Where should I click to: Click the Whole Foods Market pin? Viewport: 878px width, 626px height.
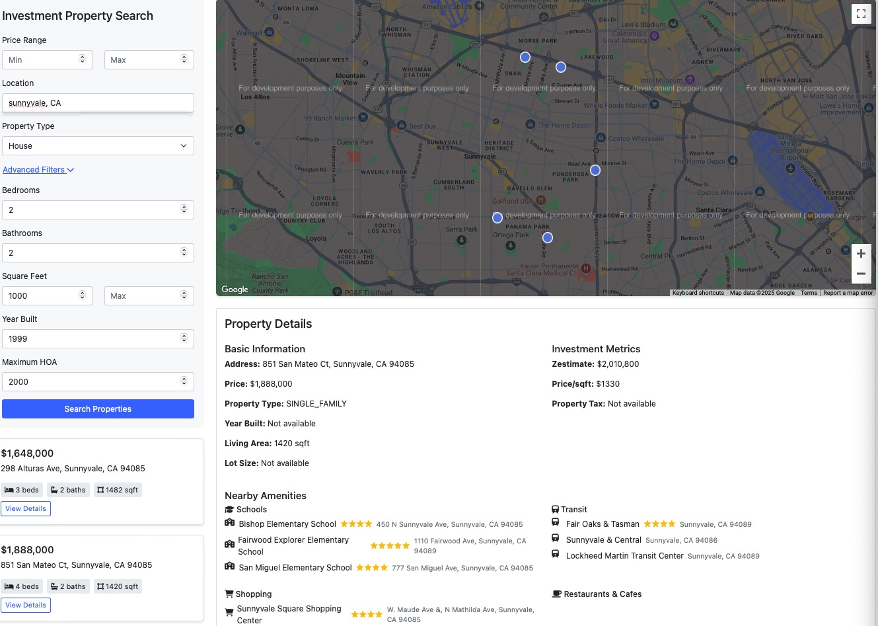pyautogui.click(x=654, y=104)
